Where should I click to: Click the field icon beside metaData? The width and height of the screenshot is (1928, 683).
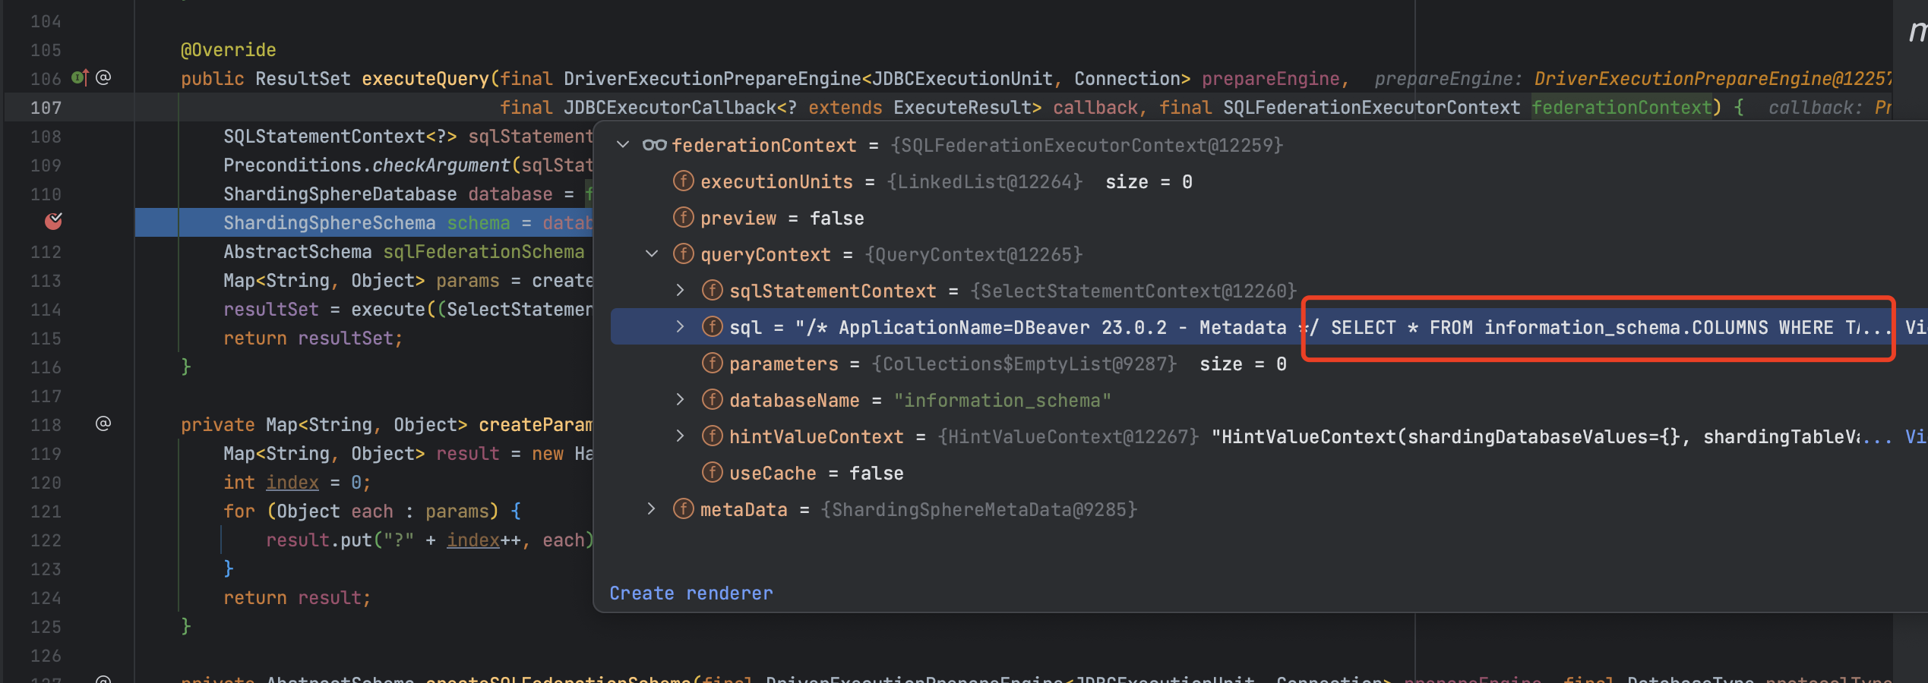(x=682, y=508)
